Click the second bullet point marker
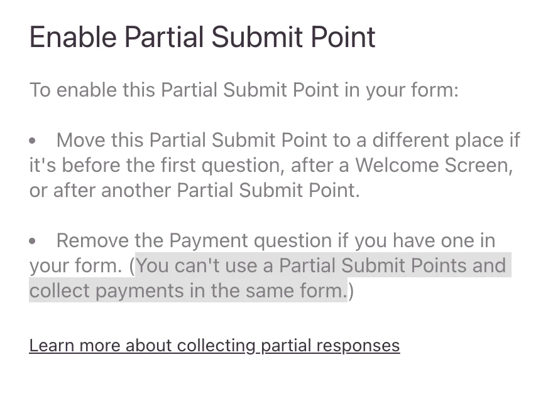This screenshot has height=399, width=548. (32, 241)
